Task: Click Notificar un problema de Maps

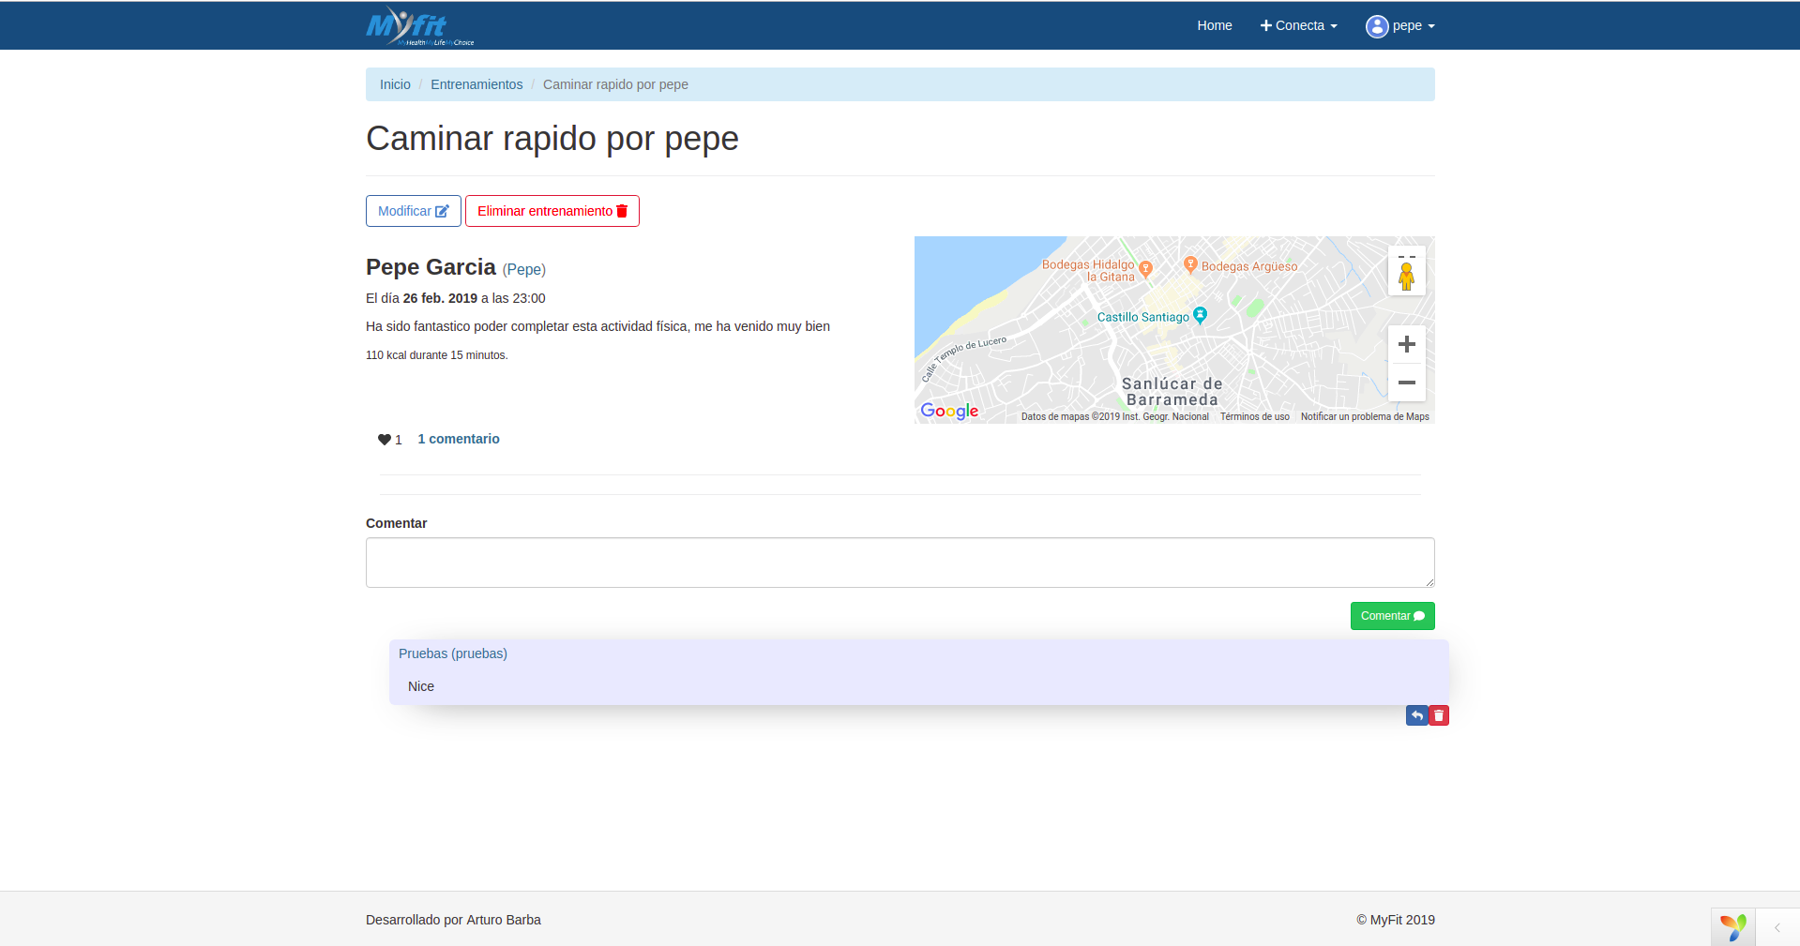Action: [1365, 416]
